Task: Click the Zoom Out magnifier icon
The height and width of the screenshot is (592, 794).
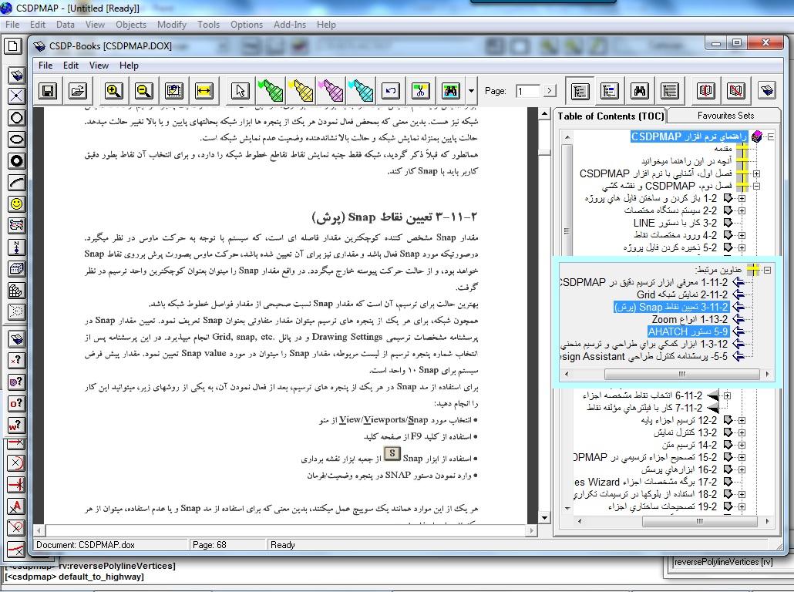Action: (x=144, y=91)
